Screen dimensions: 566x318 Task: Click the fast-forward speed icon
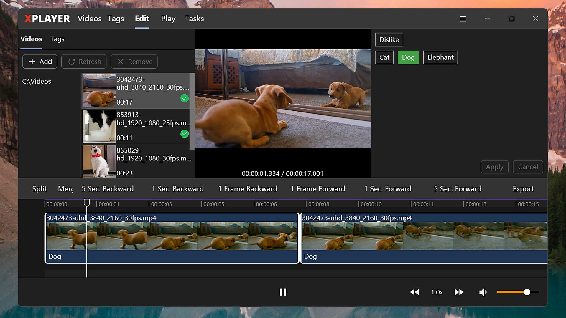[x=459, y=292]
